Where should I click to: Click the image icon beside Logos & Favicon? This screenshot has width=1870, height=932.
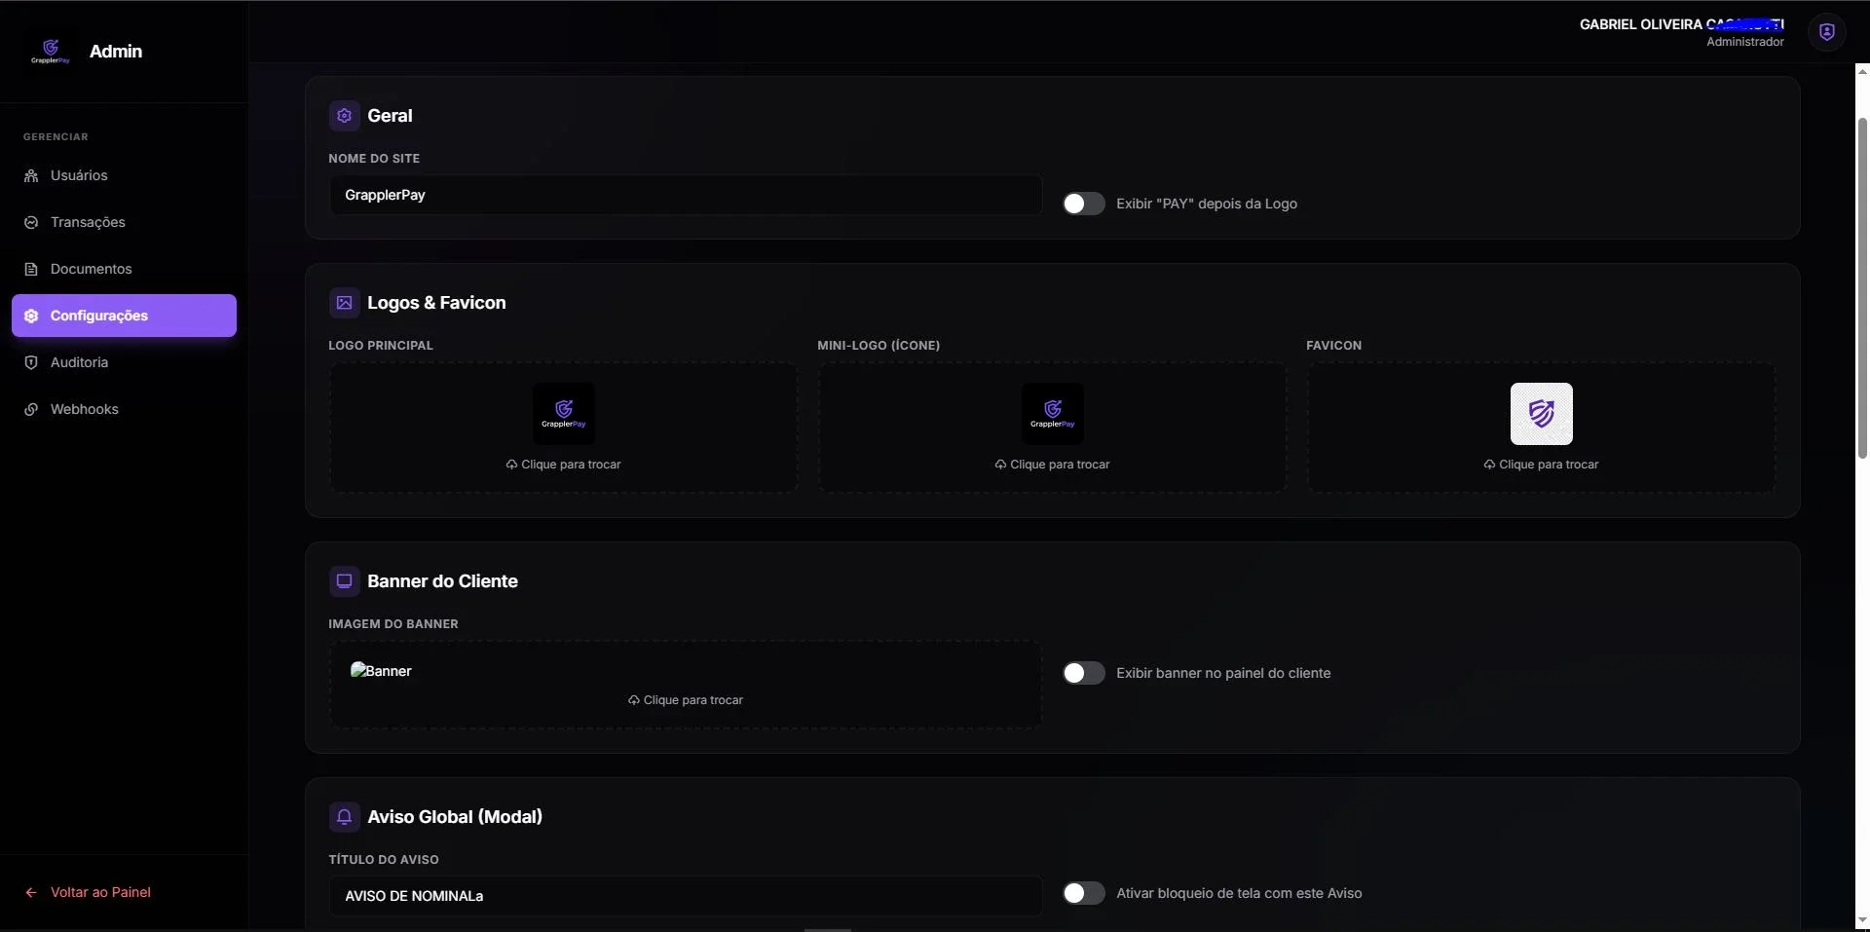tap(344, 303)
